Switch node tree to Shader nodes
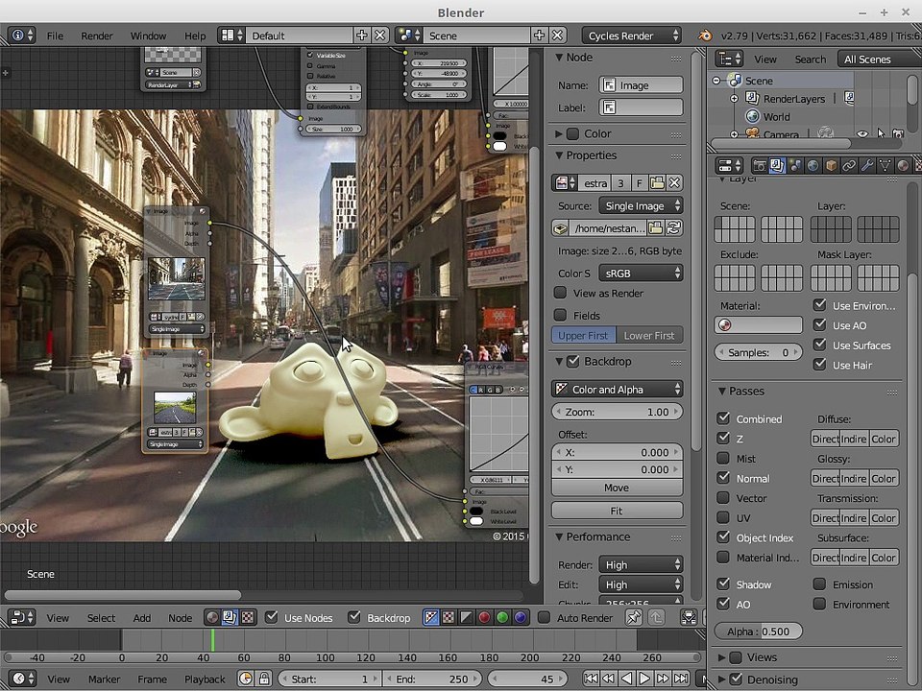The height and width of the screenshot is (691, 922). (212, 617)
